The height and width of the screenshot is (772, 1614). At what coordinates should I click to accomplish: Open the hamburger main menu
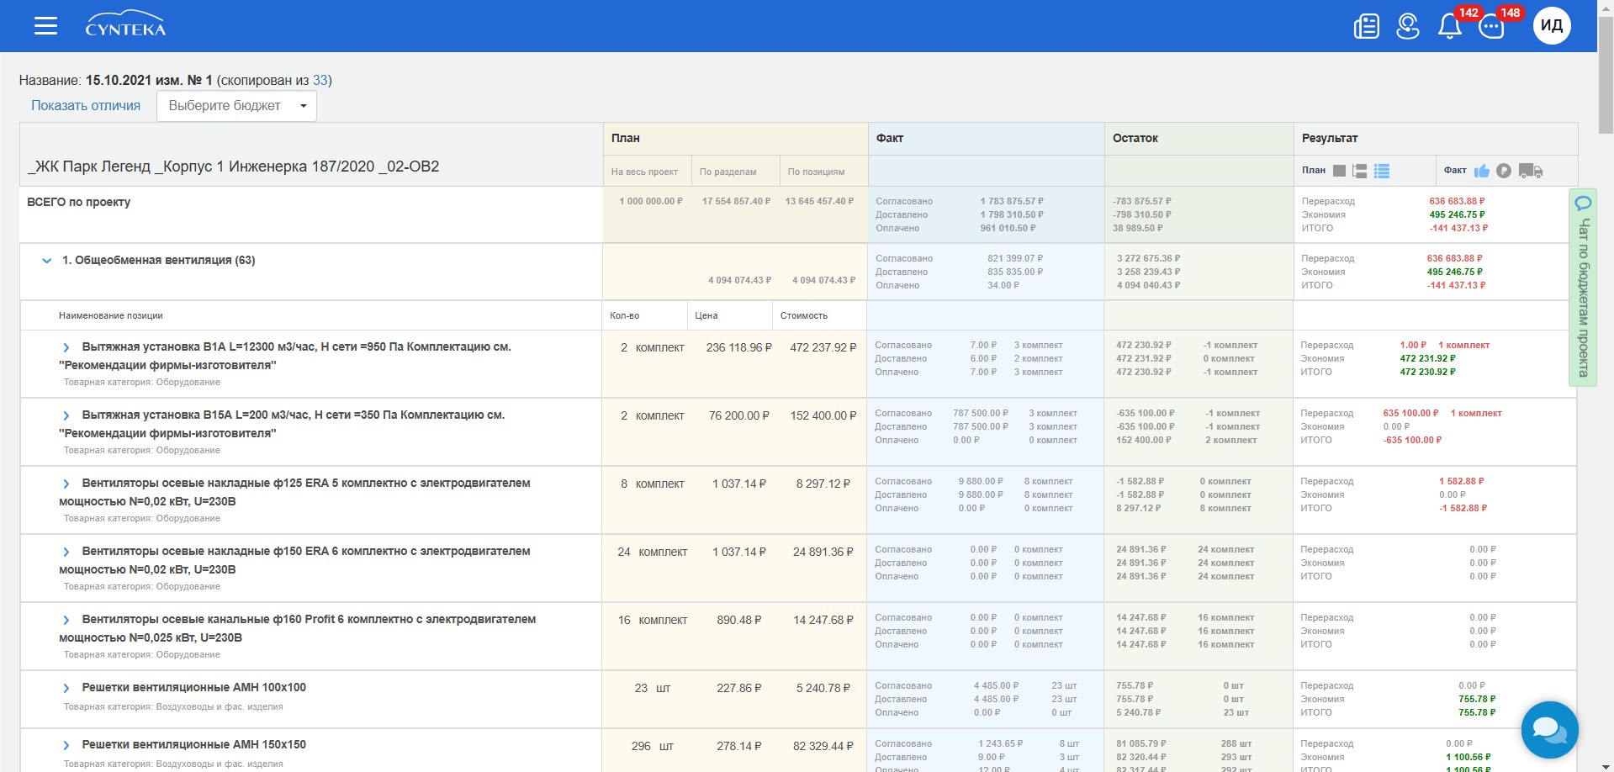point(45,26)
